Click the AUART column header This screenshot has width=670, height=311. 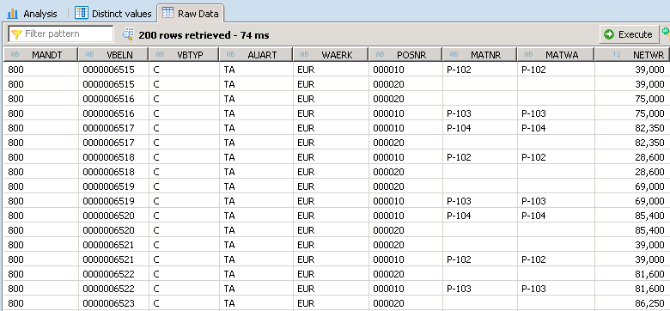[x=256, y=55]
